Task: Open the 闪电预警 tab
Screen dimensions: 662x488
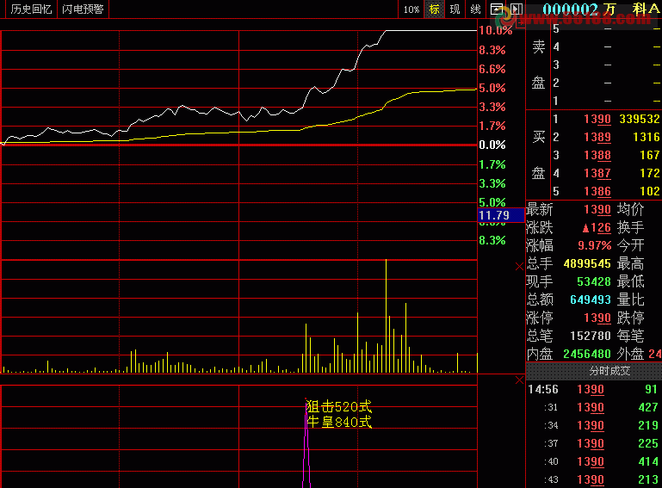Action: (x=83, y=9)
